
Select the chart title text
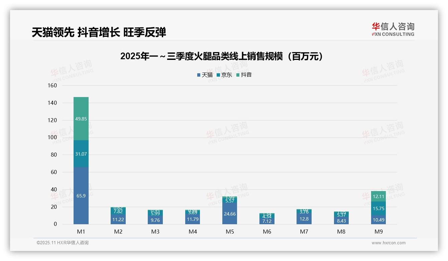click(222, 56)
